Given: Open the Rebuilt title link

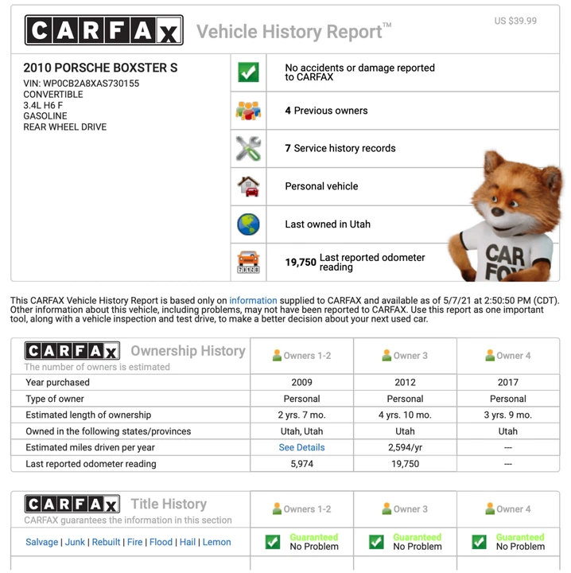Looking at the screenshot, I should point(106,542).
